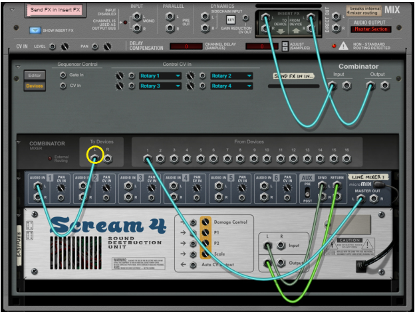The image size is (415, 312).
Task: Click the Show Insert FX arrow button
Action: pyautogui.click(x=35, y=31)
